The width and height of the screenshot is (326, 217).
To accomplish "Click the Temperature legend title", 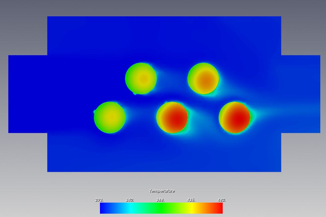I will tap(162, 191).
